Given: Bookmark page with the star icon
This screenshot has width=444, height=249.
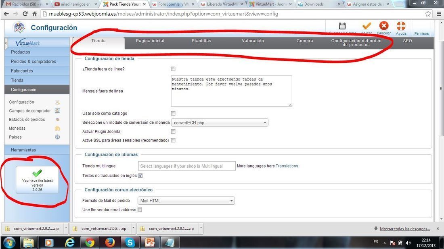Looking at the screenshot, I should 428,14.
